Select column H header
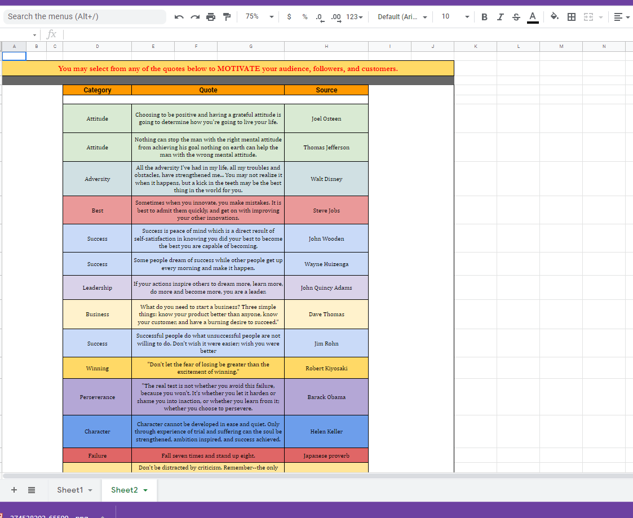The height and width of the screenshot is (518, 633). pyautogui.click(x=326, y=46)
